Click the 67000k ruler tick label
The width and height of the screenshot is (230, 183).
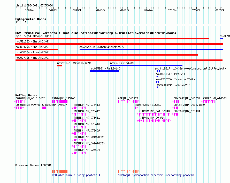pyautogui.click(x=101, y=10)
